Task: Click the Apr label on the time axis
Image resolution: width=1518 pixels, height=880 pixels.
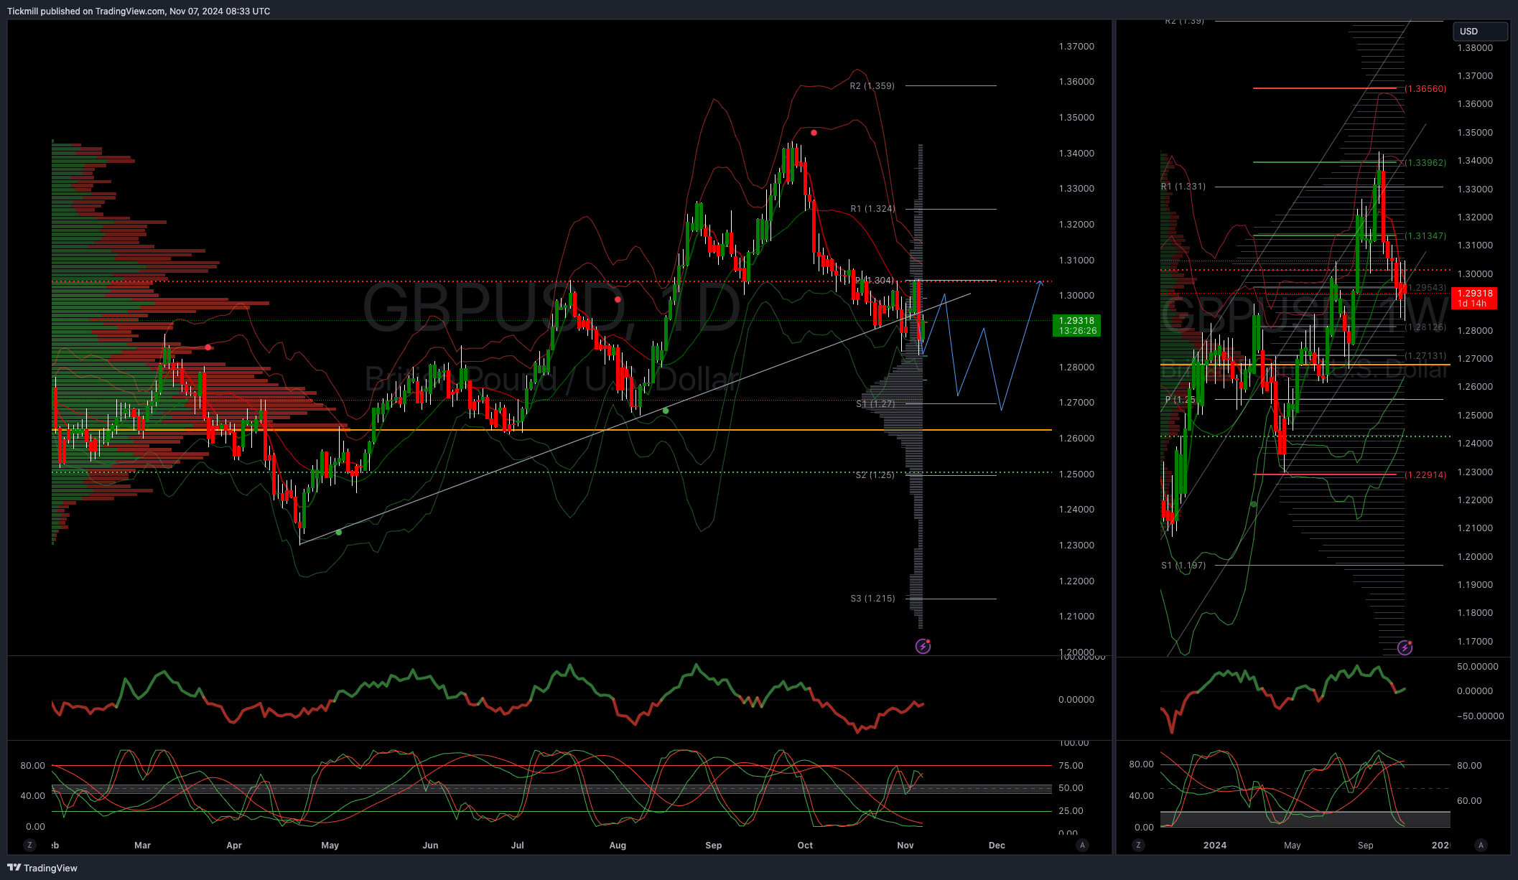Action: point(234,846)
